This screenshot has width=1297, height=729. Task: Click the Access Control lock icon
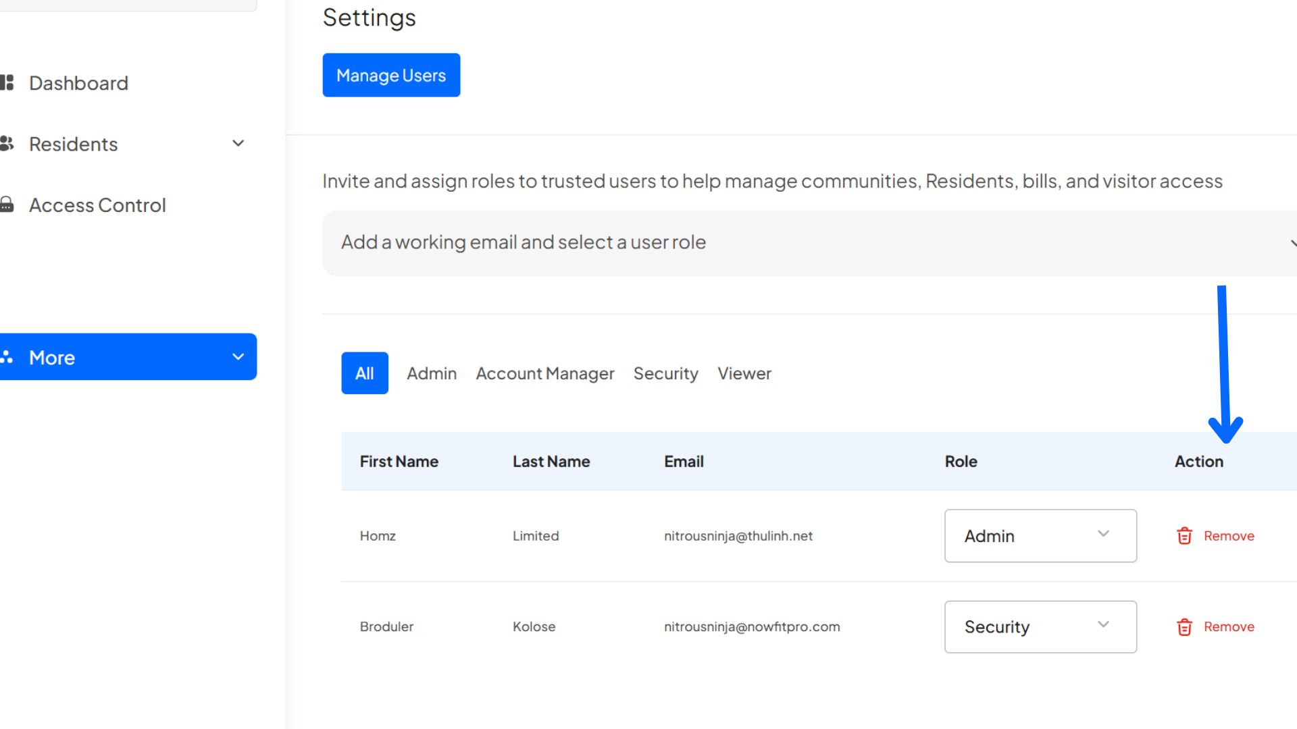(x=8, y=205)
